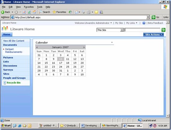Viewport: 171px width, 130px height.
Task: Click the green search go arrow
Action: pyautogui.click(x=163, y=30)
